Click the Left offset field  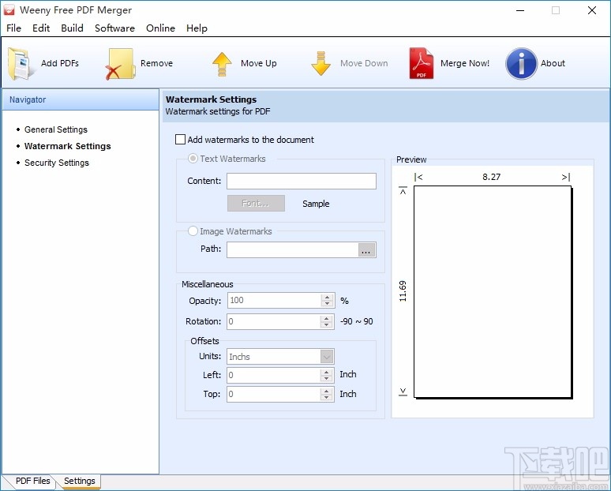[274, 375]
